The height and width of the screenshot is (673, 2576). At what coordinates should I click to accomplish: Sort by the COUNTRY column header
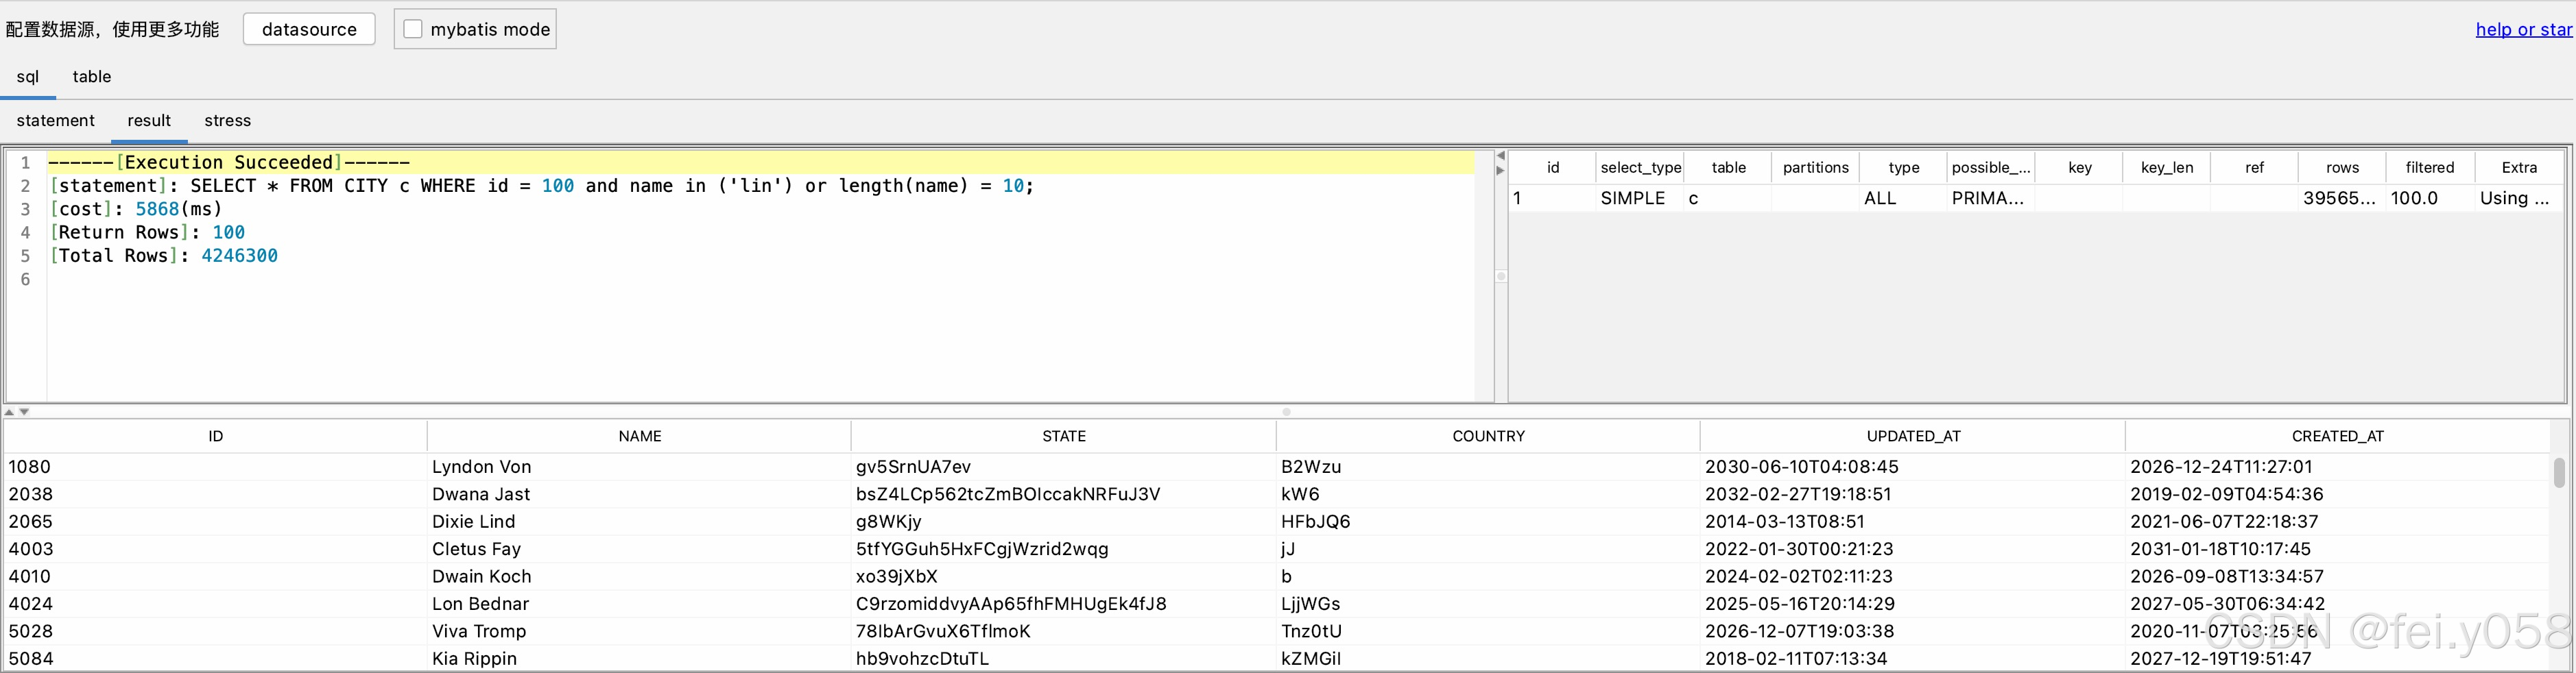pyautogui.click(x=1488, y=436)
